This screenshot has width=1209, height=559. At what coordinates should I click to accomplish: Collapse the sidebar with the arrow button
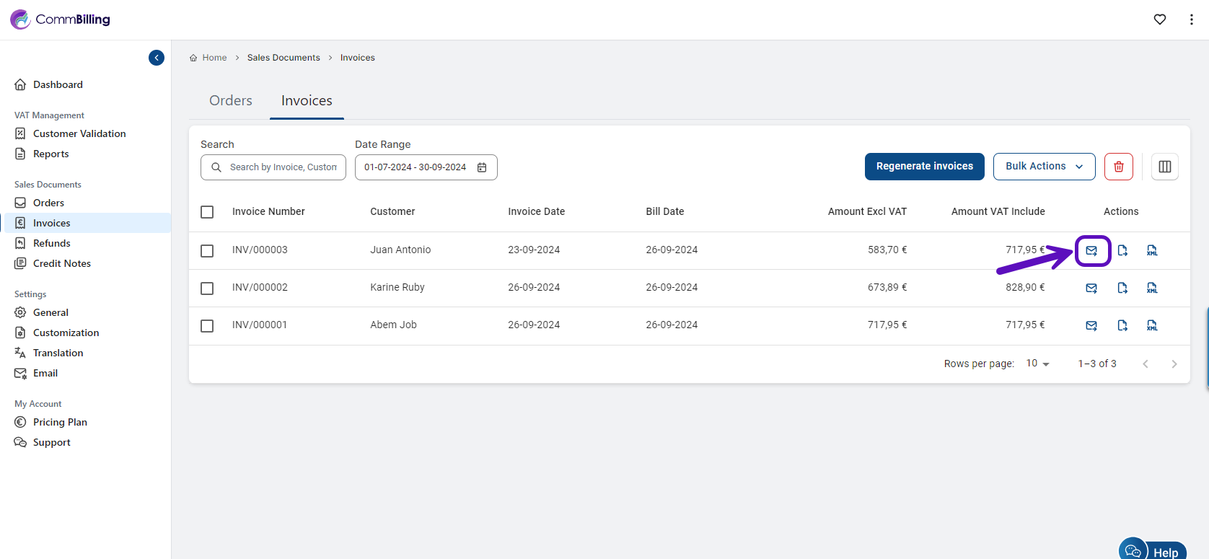pos(157,58)
